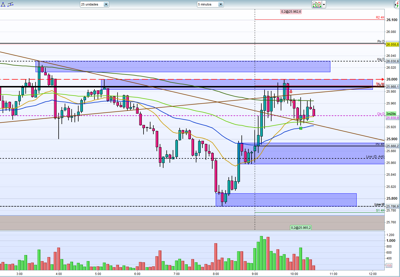This screenshot has height=277, width=400.
Task: Click the Piv D pivot label
Action: (381, 42)
